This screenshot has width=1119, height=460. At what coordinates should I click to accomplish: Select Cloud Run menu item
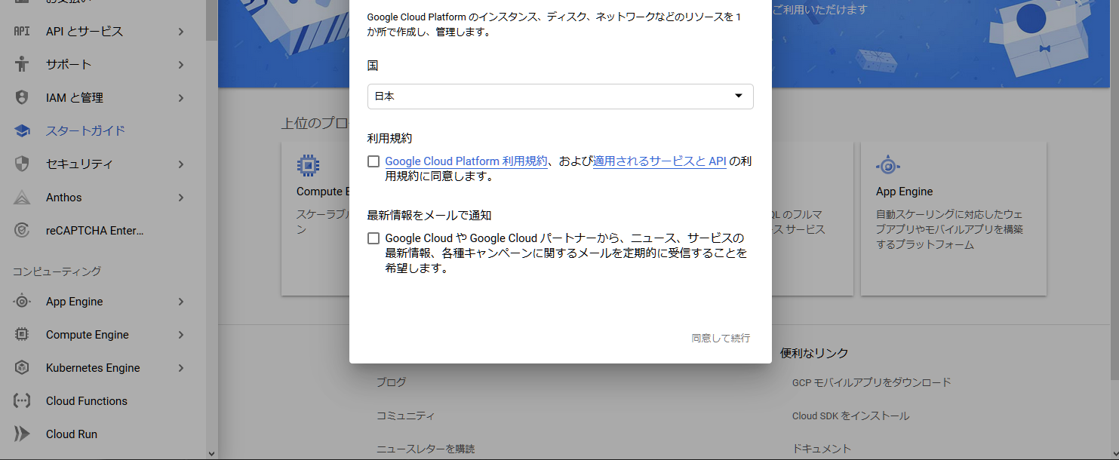coord(103,434)
